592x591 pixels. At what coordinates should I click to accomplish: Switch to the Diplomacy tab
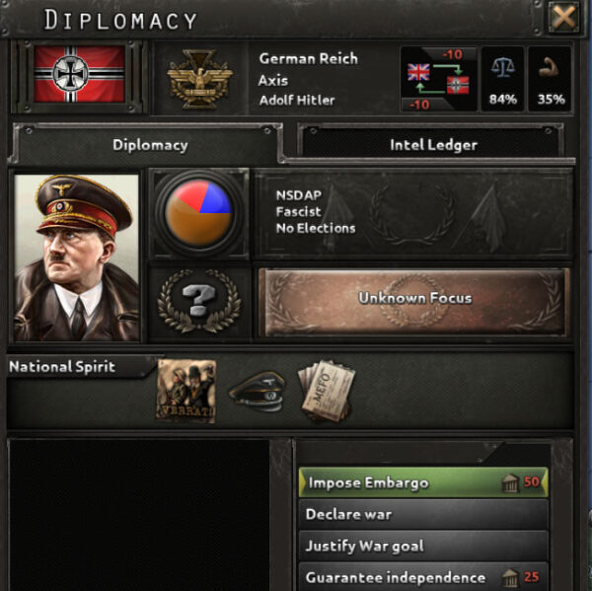[150, 145]
